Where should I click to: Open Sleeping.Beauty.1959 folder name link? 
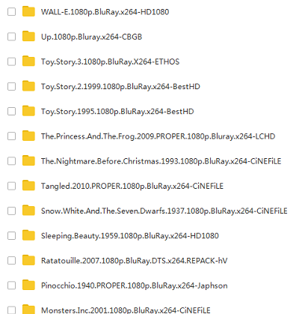(x=130, y=236)
